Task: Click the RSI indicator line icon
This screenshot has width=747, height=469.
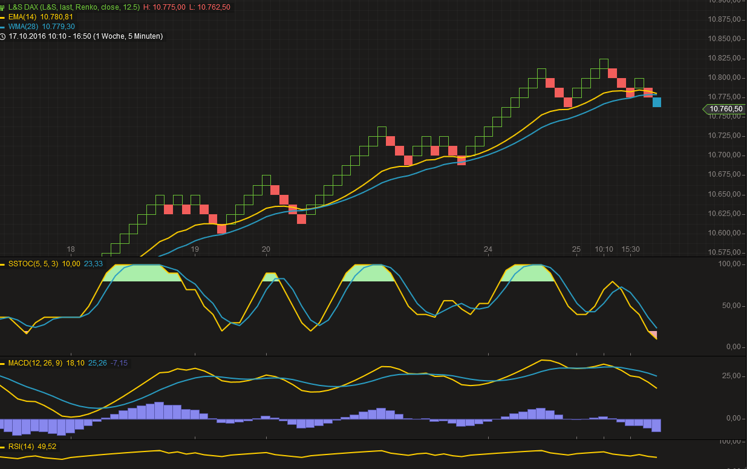Action: 3,447
